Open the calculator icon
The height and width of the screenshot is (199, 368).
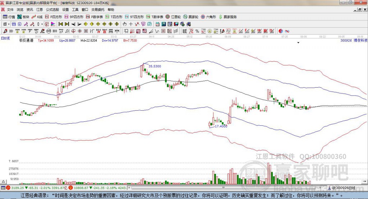coord(164,24)
